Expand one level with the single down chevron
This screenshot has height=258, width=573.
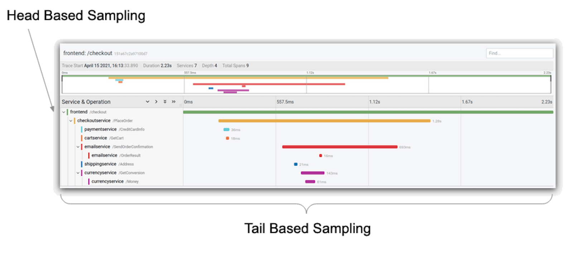point(148,102)
